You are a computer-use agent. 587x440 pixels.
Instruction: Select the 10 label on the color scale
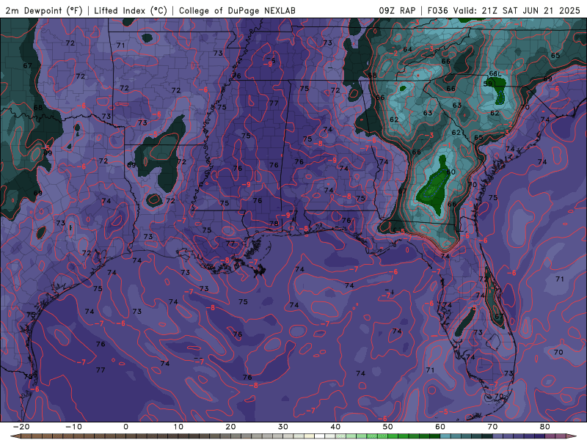[178, 427]
